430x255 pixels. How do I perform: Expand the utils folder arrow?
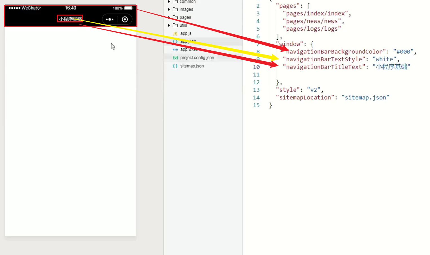click(x=169, y=25)
